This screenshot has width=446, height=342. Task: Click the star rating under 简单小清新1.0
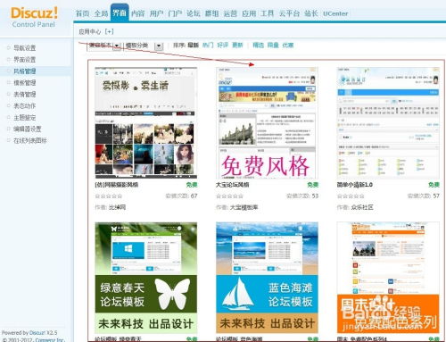pyautogui.click(x=351, y=196)
